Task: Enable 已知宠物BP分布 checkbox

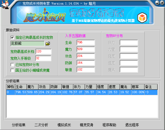Action: point(12,65)
